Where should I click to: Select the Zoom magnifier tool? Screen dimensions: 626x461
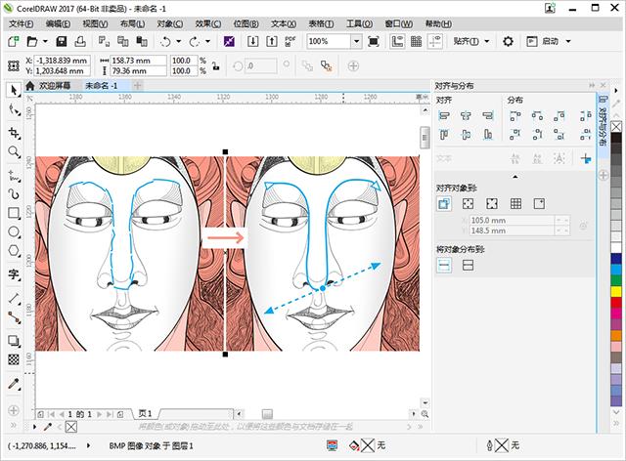pyautogui.click(x=14, y=152)
